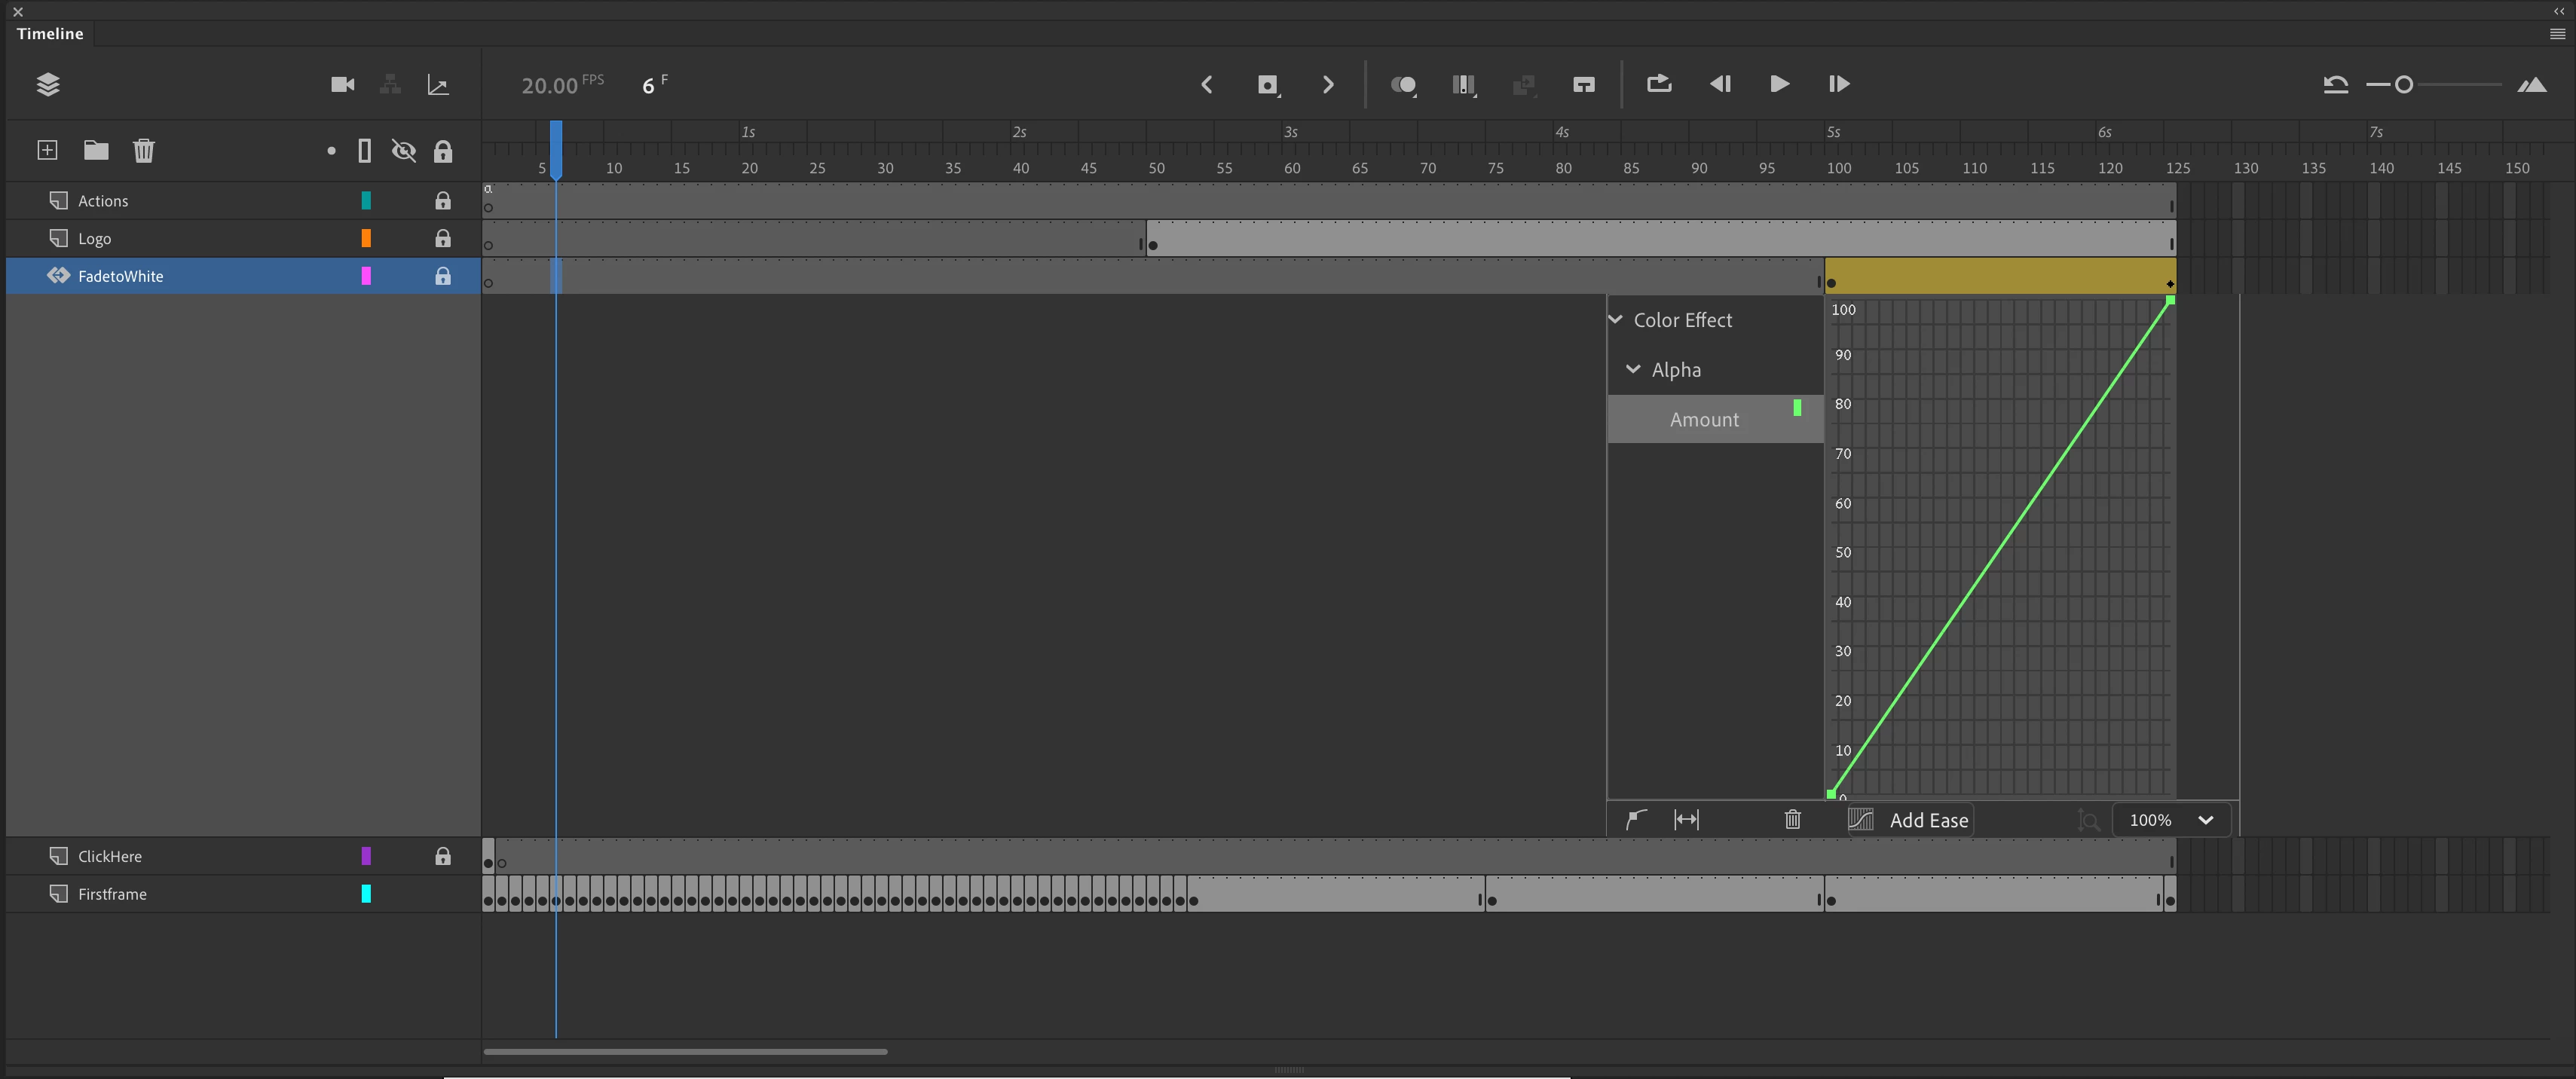Open the timeline panel options menu
2576x1079 pixels.
pos(2557,33)
